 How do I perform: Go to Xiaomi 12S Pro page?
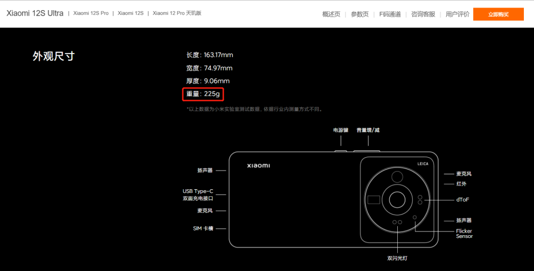point(91,13)
